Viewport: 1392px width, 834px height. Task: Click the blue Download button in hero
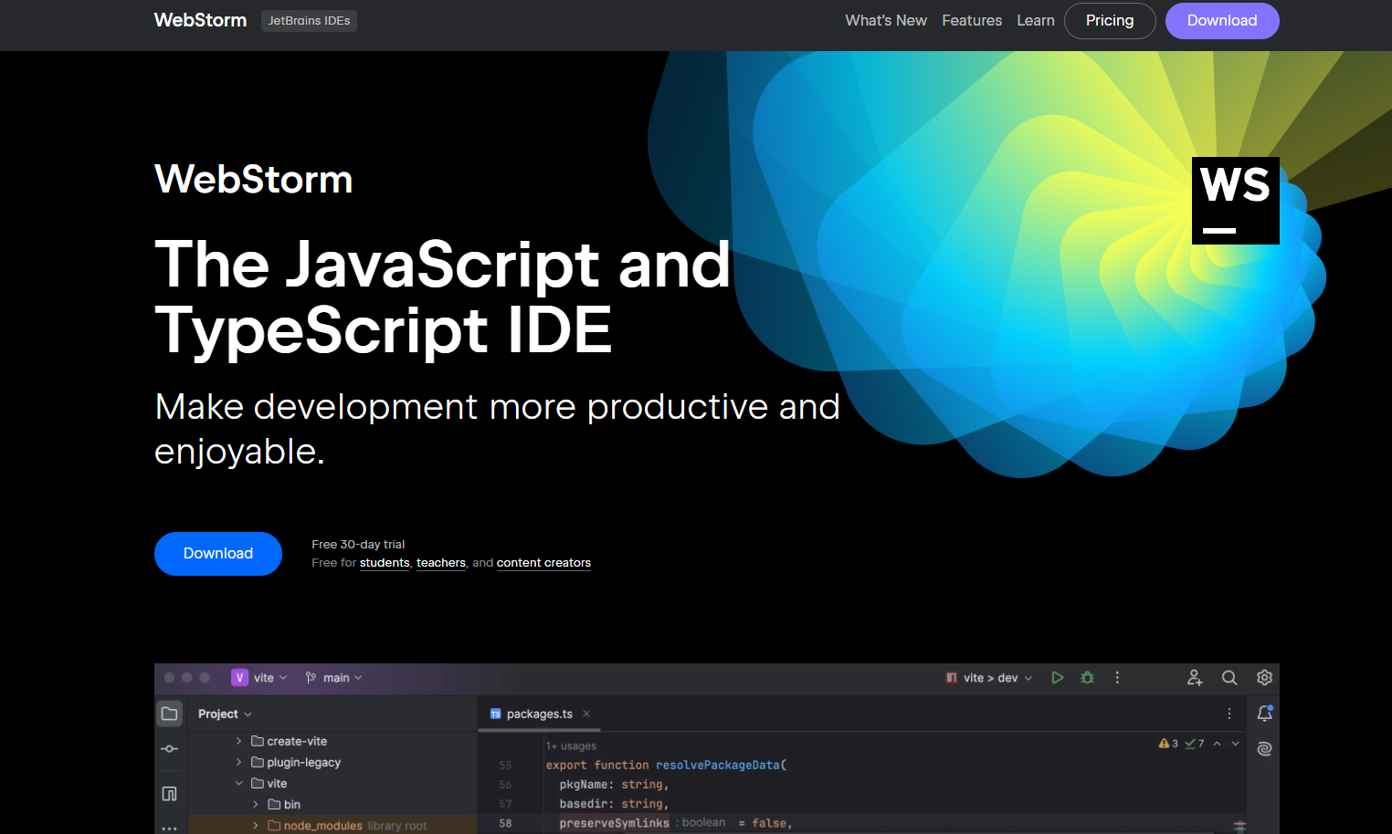tap(217, 554)
